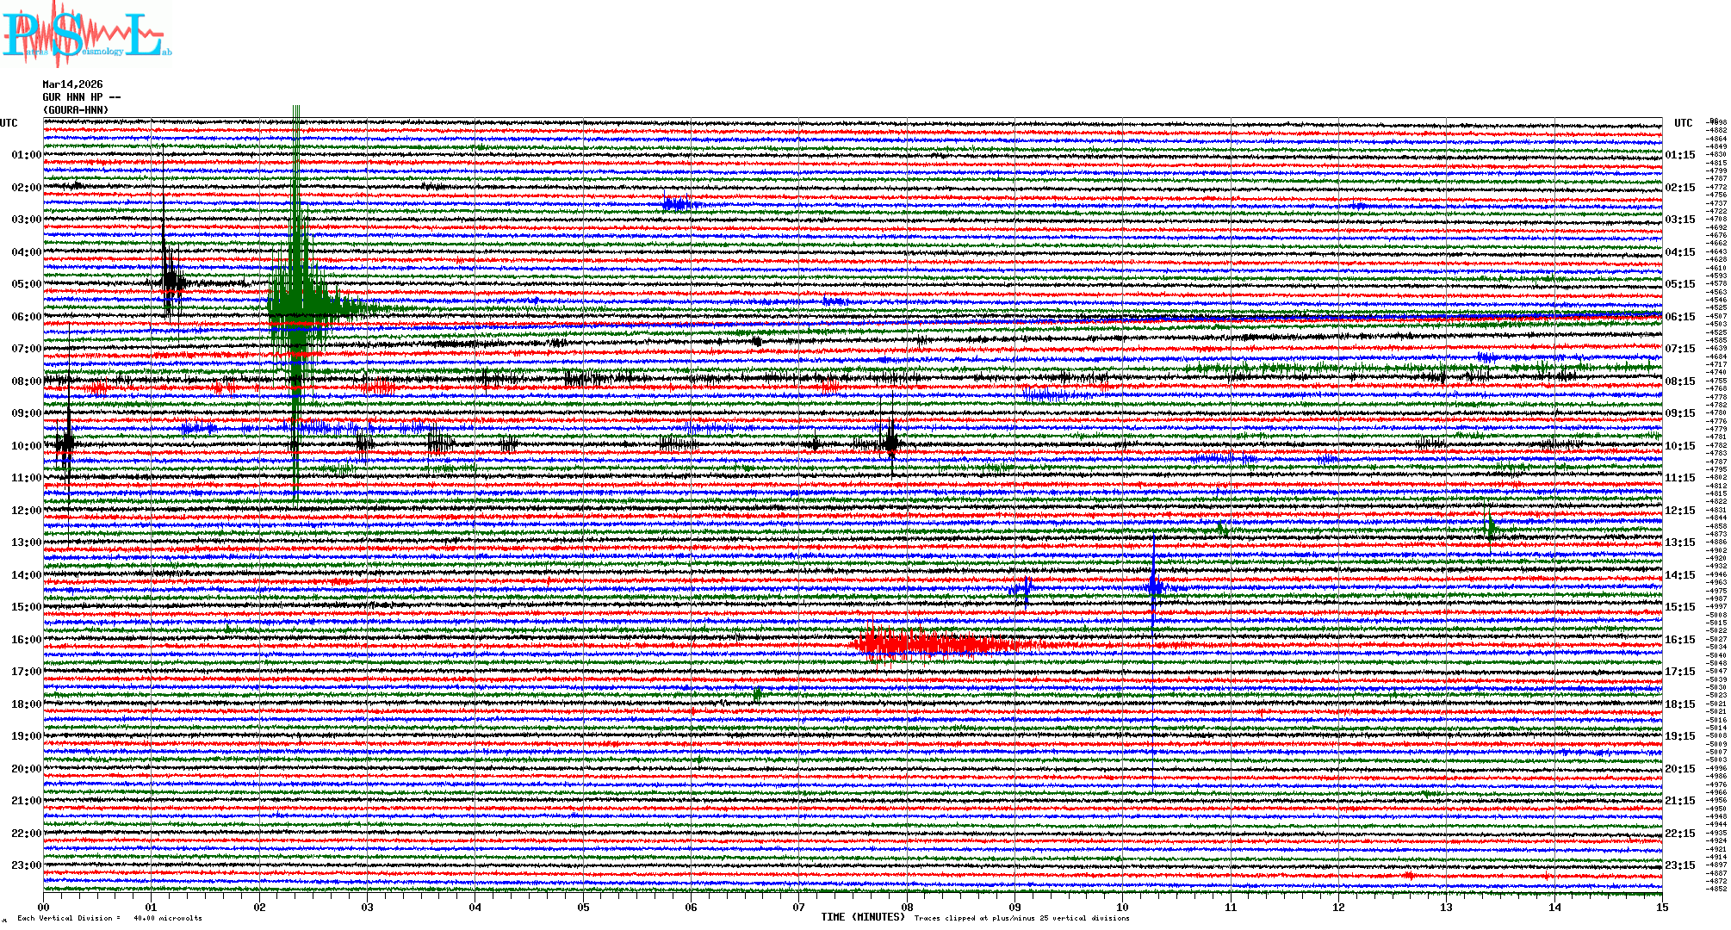
Task: Click the 06:00 hour label on left
Action: click(x=26, y=317)
